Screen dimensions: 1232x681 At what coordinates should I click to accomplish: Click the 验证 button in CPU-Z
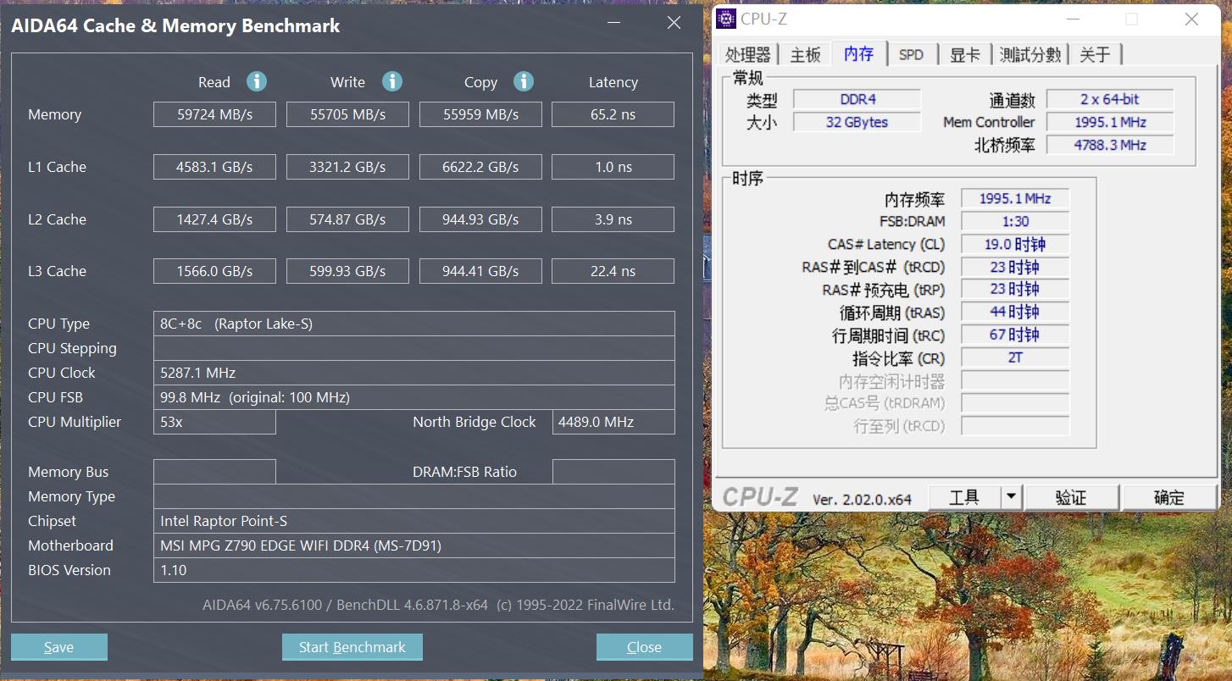tap(1072, 496)
